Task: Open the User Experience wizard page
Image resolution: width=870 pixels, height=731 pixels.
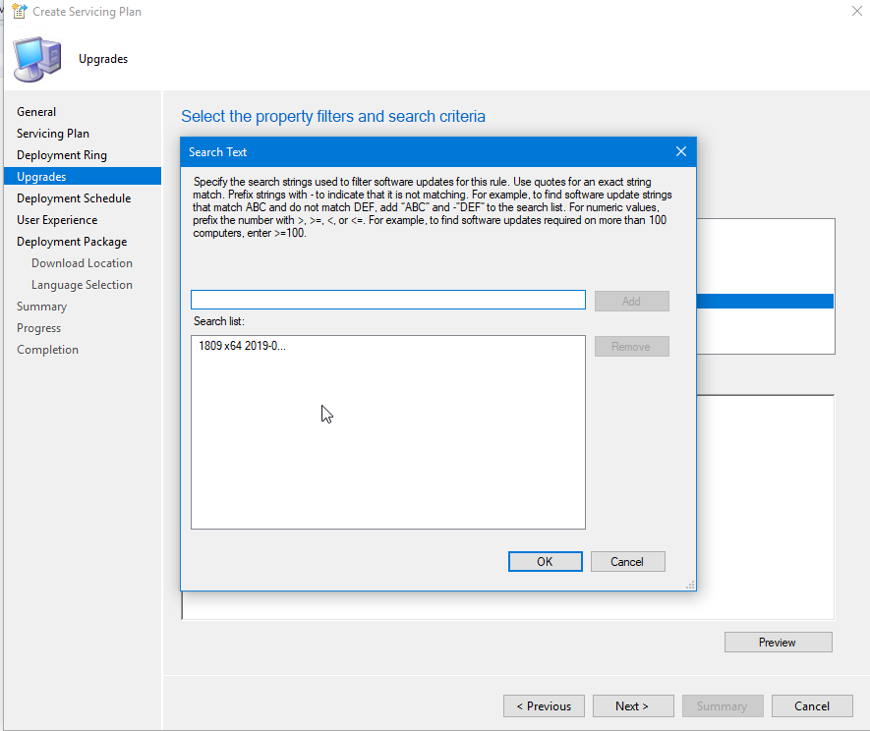Action: [57, 220]
